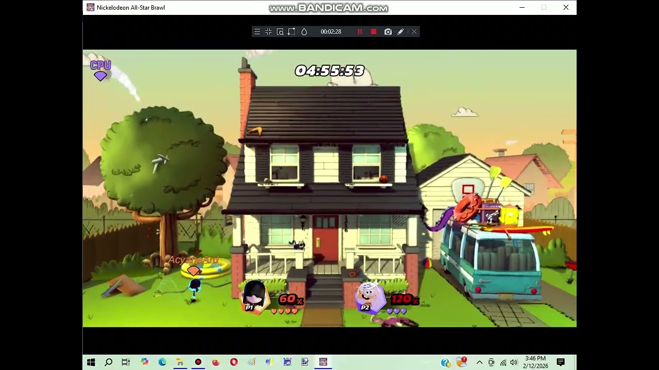659x370 pixels.
Task: Open the Wi-Fi network tray icon
Action: click(x=503, y=363)
